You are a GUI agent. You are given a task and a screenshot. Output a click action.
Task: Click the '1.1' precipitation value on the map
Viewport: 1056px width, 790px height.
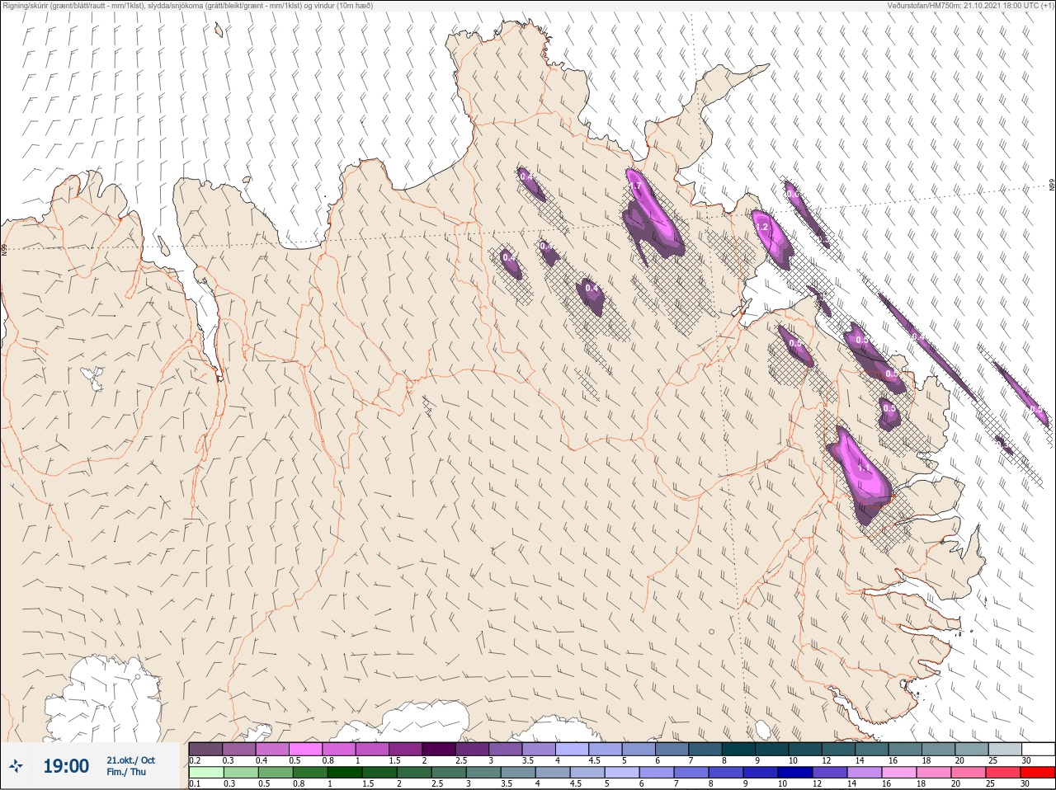[x=864, y=468]
